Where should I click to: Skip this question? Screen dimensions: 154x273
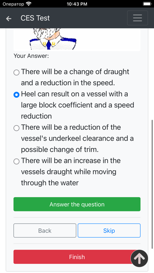pyautogui.click(x=109, y=231)
